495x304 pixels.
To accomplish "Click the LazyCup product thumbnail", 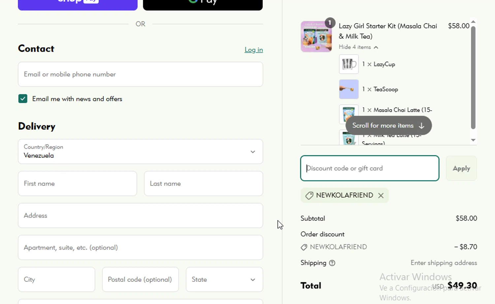I will (x=349, y=64).
